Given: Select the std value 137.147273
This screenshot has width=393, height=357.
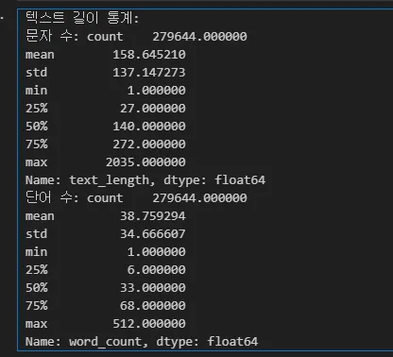Looking at the screenshot, I should [x=149, y=73].
